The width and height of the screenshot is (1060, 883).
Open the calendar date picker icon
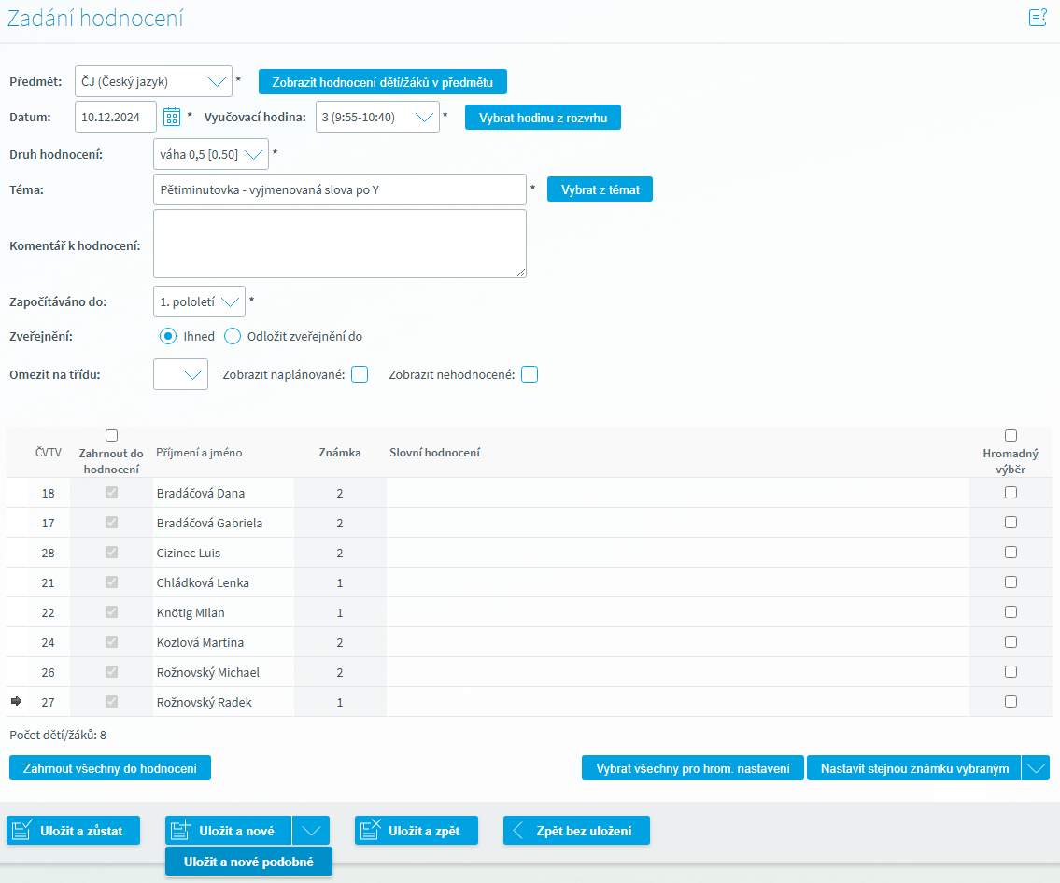(x=172, y=117)
